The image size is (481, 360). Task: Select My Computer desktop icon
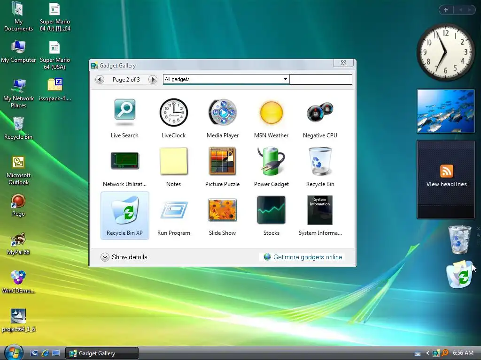[18, 52]
